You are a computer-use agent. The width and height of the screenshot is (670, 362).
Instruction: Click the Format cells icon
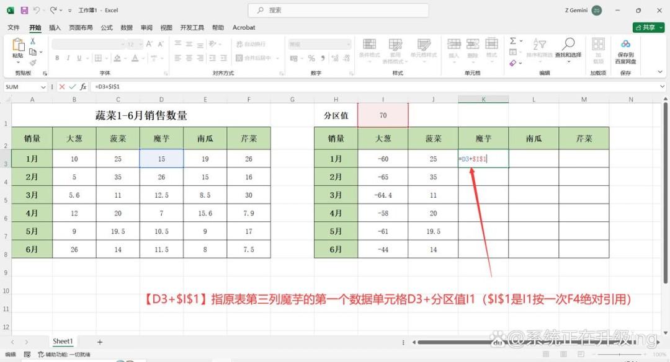point(491,44)
